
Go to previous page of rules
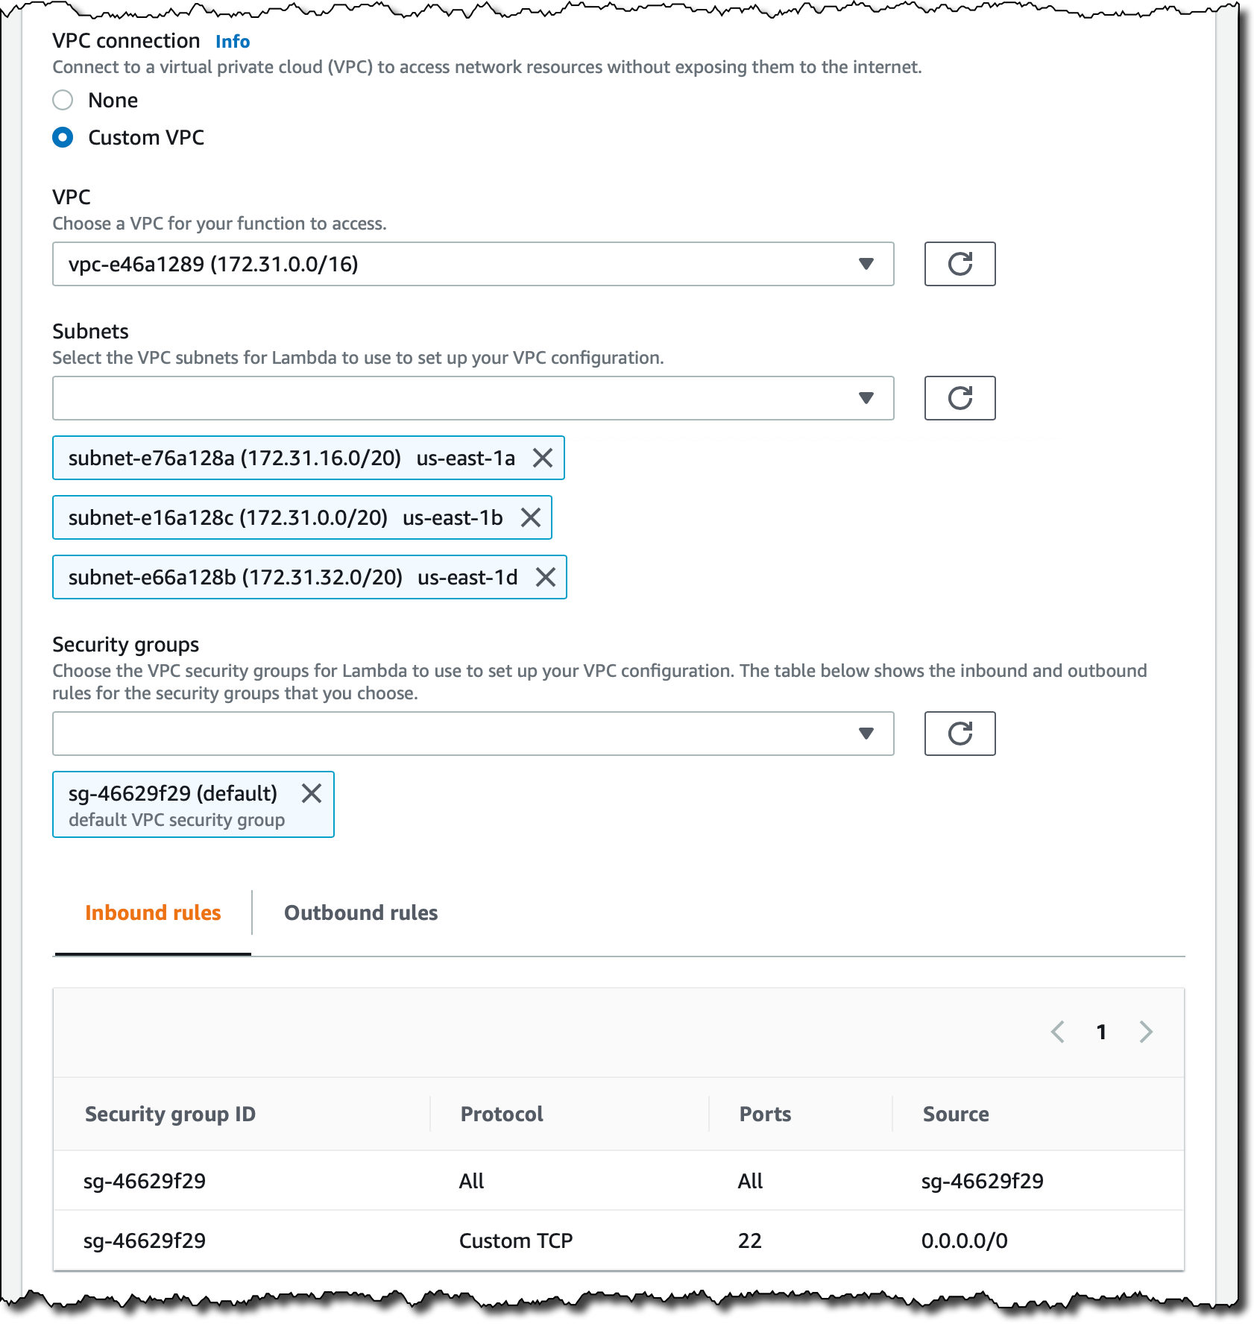tap(1057, 1032)
